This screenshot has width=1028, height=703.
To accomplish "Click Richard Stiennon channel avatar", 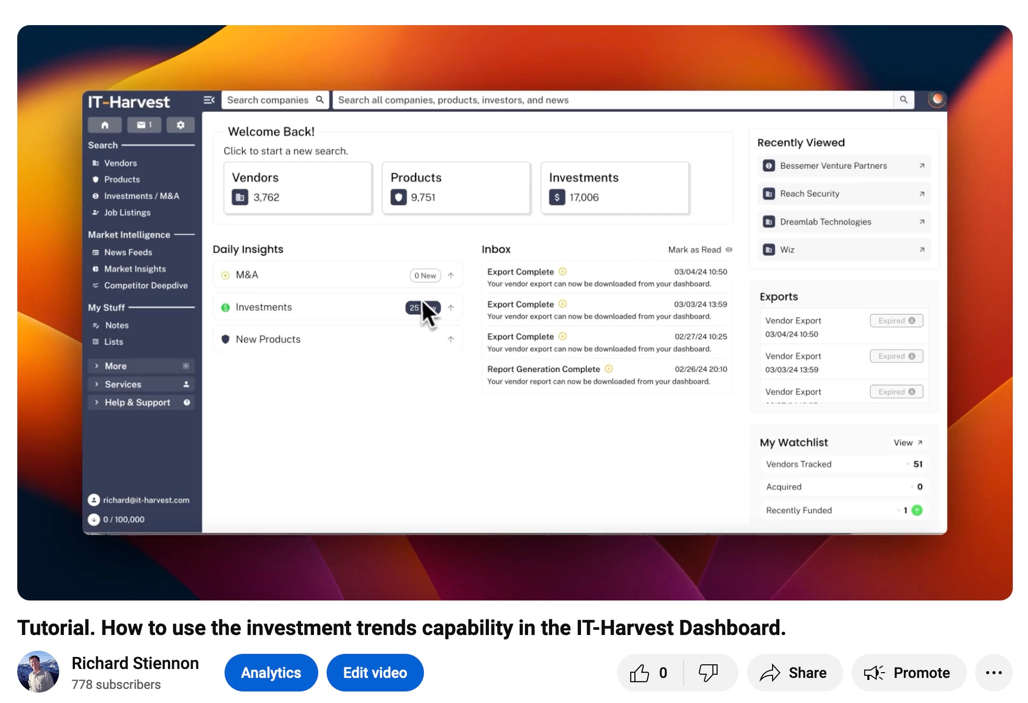I will click(38, 672).
